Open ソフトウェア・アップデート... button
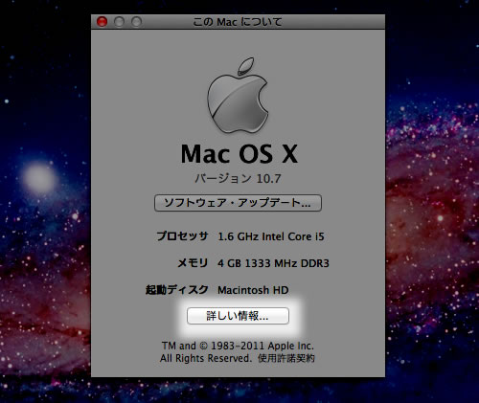 coord(238,203)
